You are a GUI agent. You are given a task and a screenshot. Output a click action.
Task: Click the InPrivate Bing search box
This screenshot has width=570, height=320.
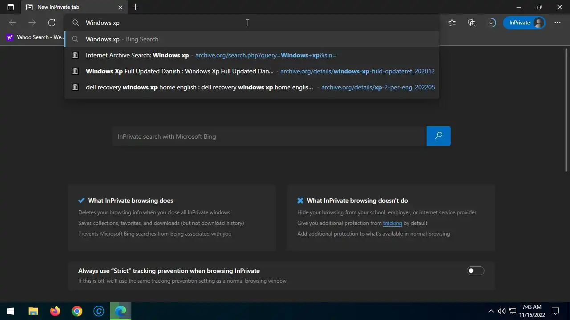pos(269,136)
